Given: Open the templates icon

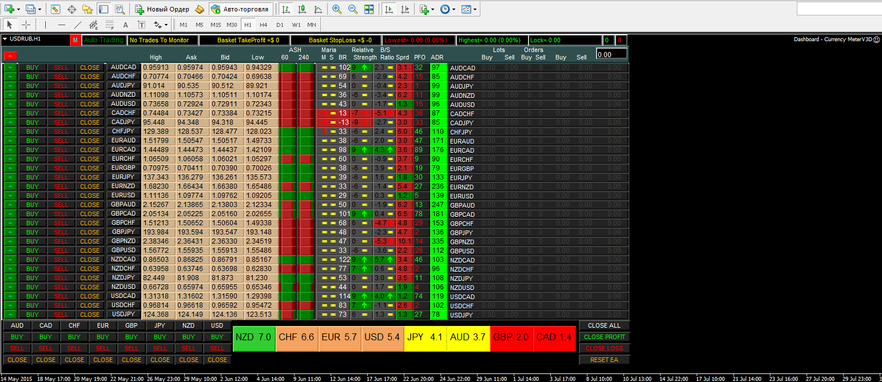Looking at the screenshot, I should 466,9.
